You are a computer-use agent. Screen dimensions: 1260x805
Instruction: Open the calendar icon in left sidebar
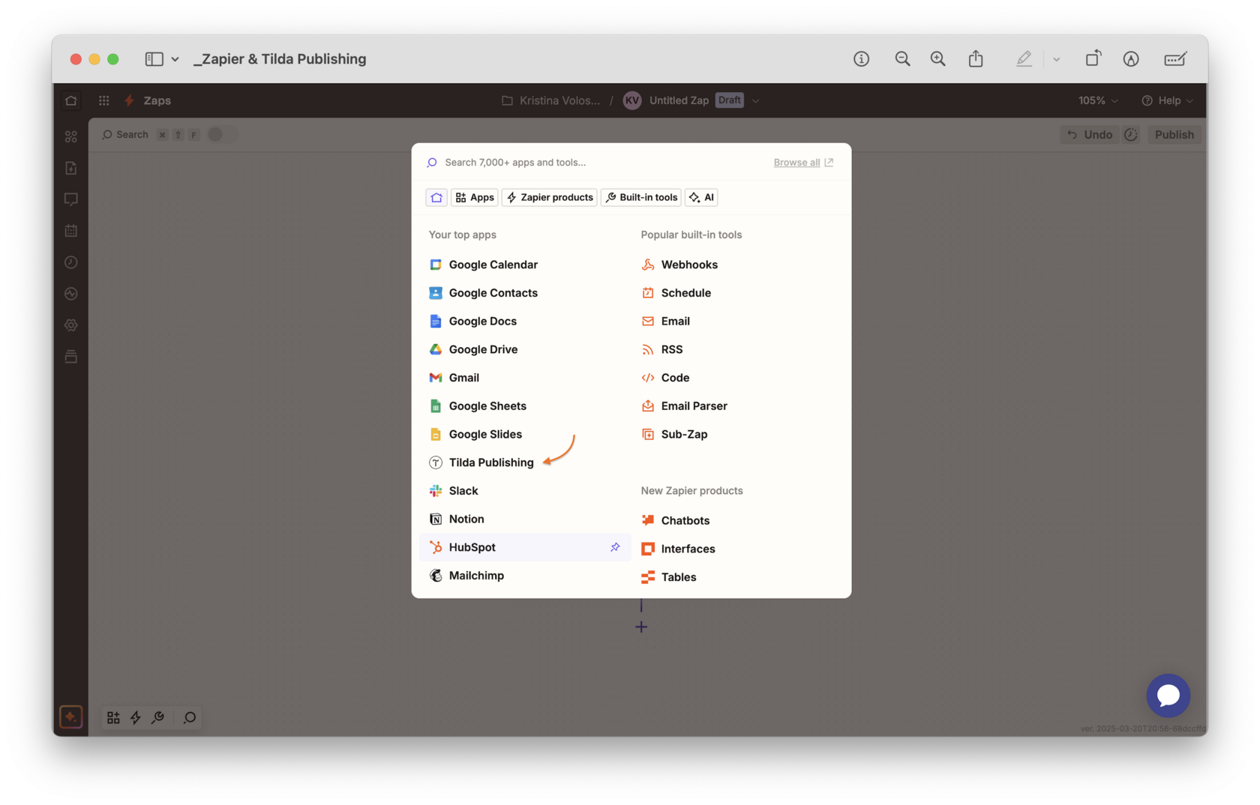tap(71, 231)
